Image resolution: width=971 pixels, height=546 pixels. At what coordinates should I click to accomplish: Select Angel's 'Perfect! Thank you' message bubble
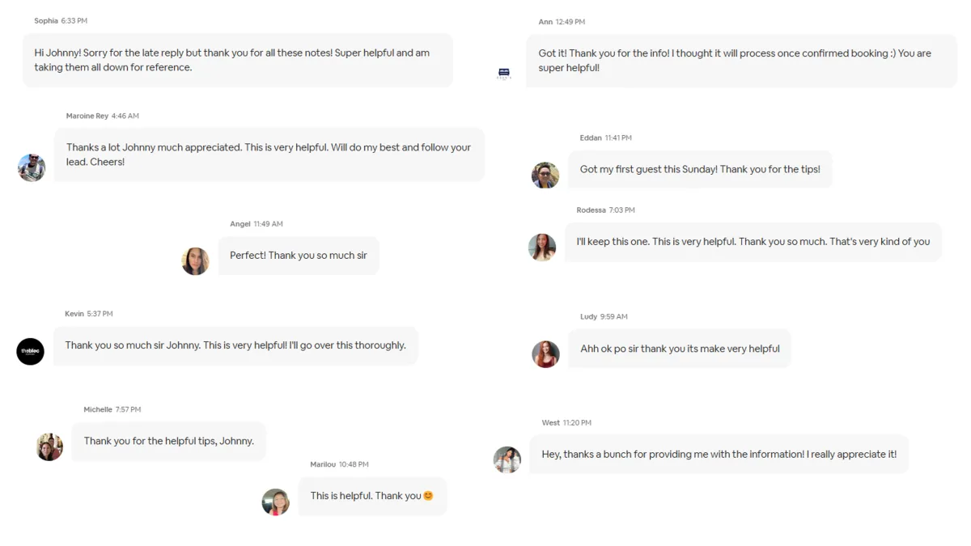tap(299, 256)
